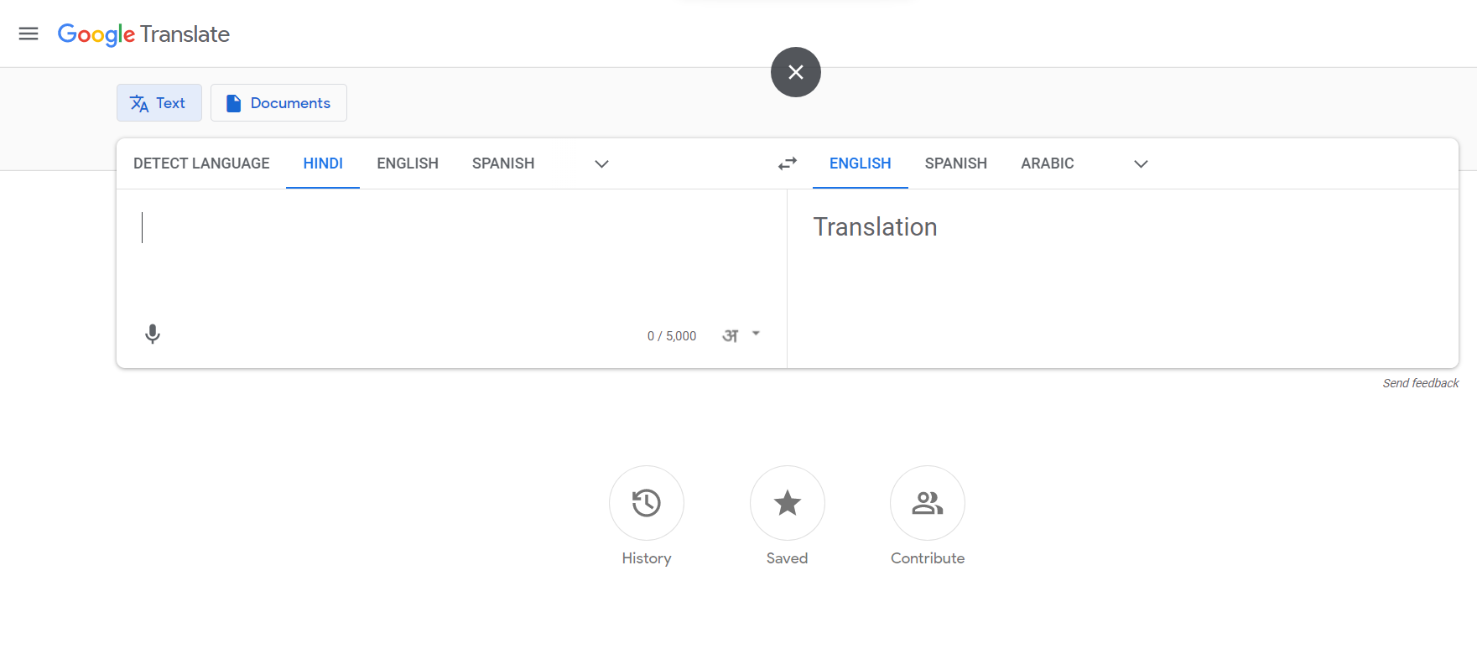Choose Detect Language as source
1477x669 pixels.
coord(201,163)
